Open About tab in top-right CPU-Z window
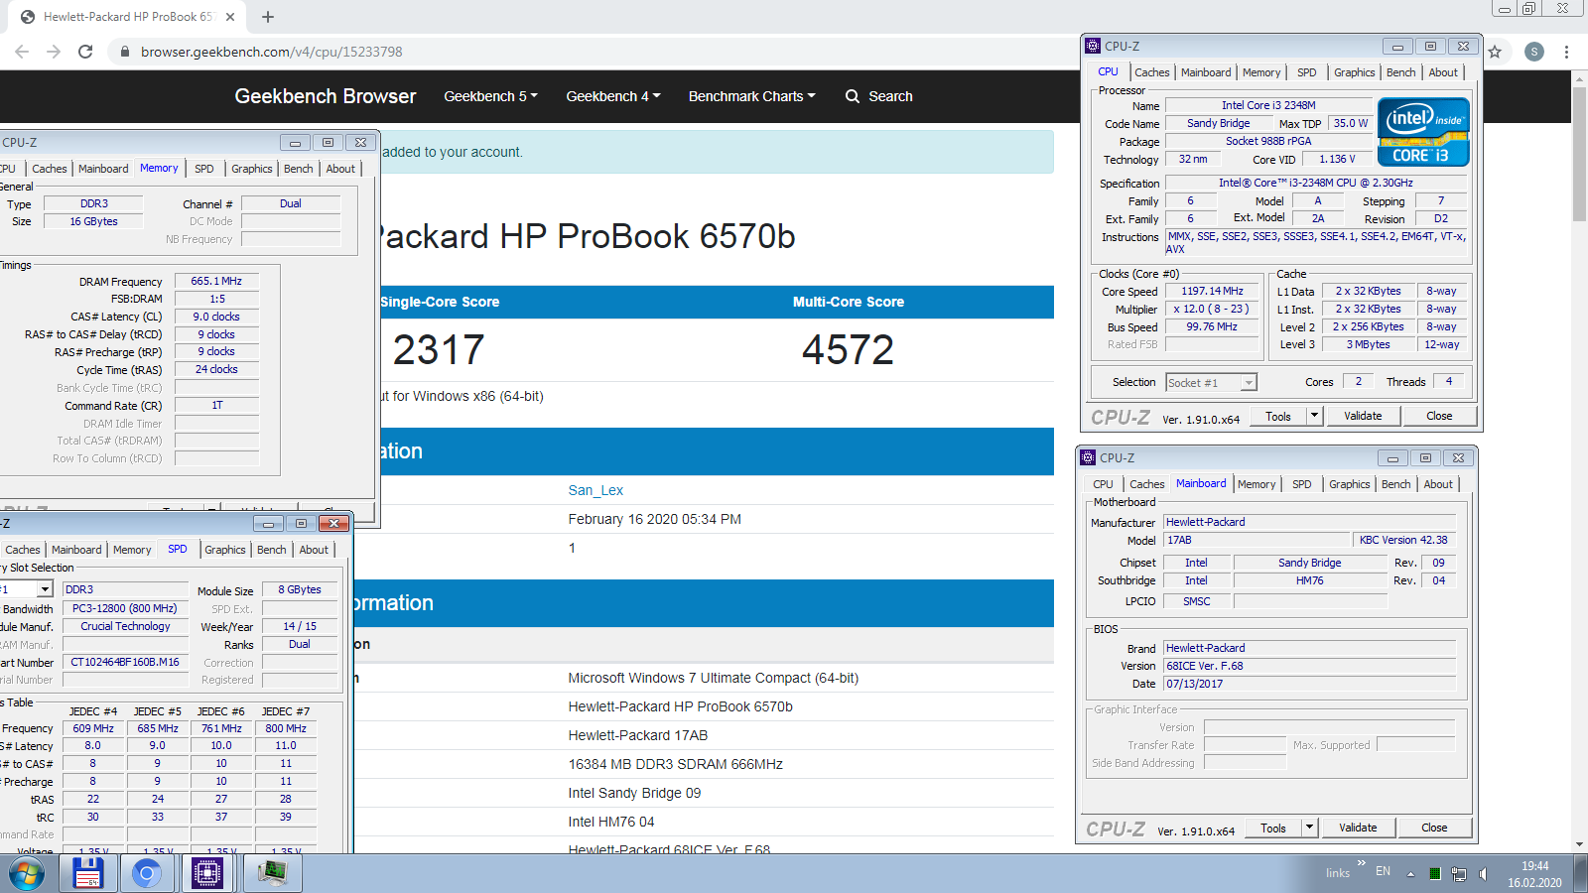Screen dimensions: 1588x893 coord(1444,72)
